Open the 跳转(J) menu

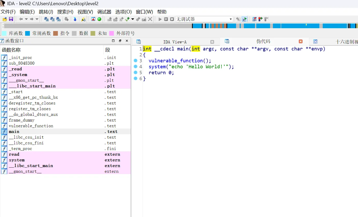tap(46, 12)
